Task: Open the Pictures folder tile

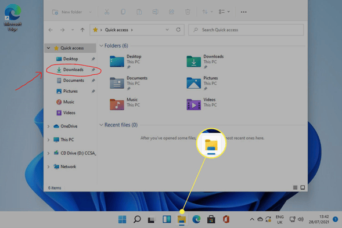Action: point(202,83)
